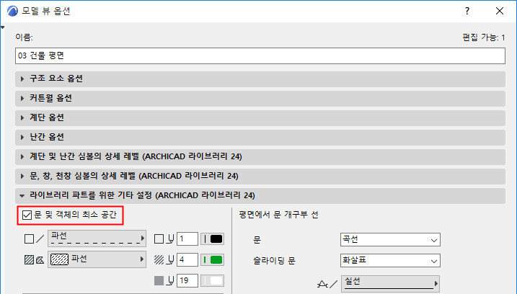This screenshot has width=517, height=294.
Task: Click the line type icon beside 실선 selector
Action: coord(327,284)
